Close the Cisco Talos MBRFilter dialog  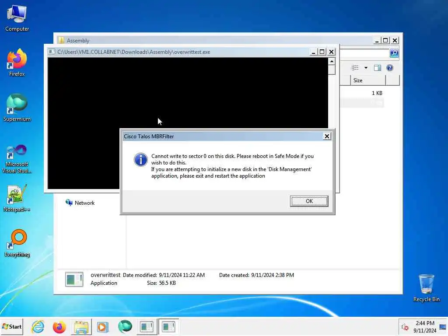pyautogui.click(x=327, y=136)
